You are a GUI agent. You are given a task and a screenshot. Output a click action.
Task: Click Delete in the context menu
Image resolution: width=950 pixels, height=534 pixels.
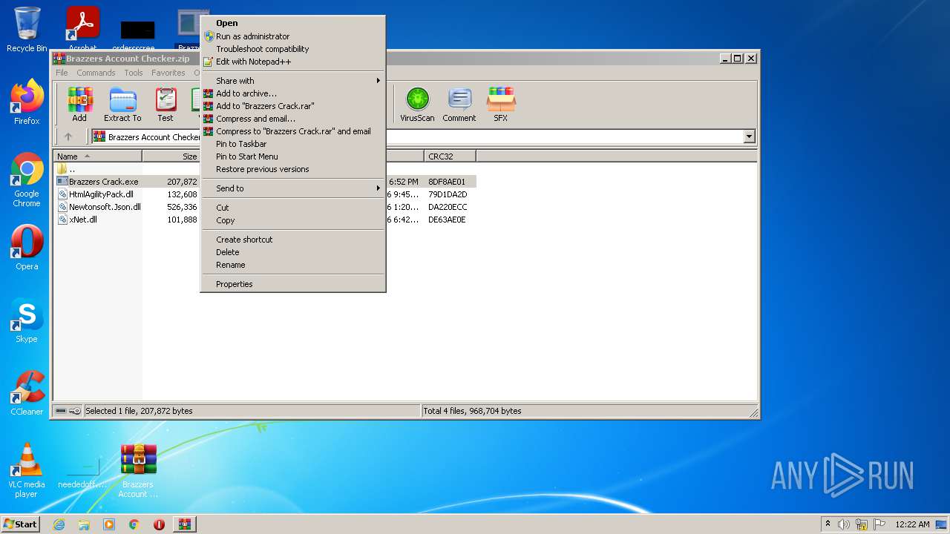[293, 252]
